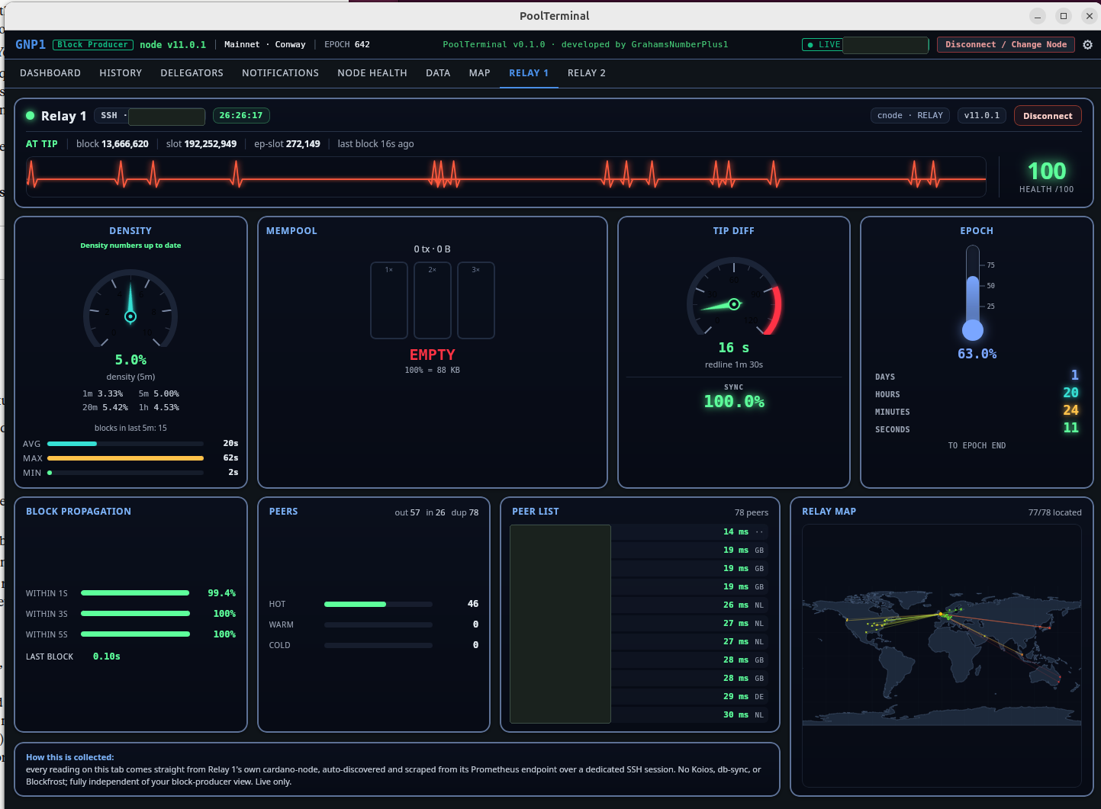Select the Relay 1 tab
The image size is (1101, 809).
coord(529,73)
